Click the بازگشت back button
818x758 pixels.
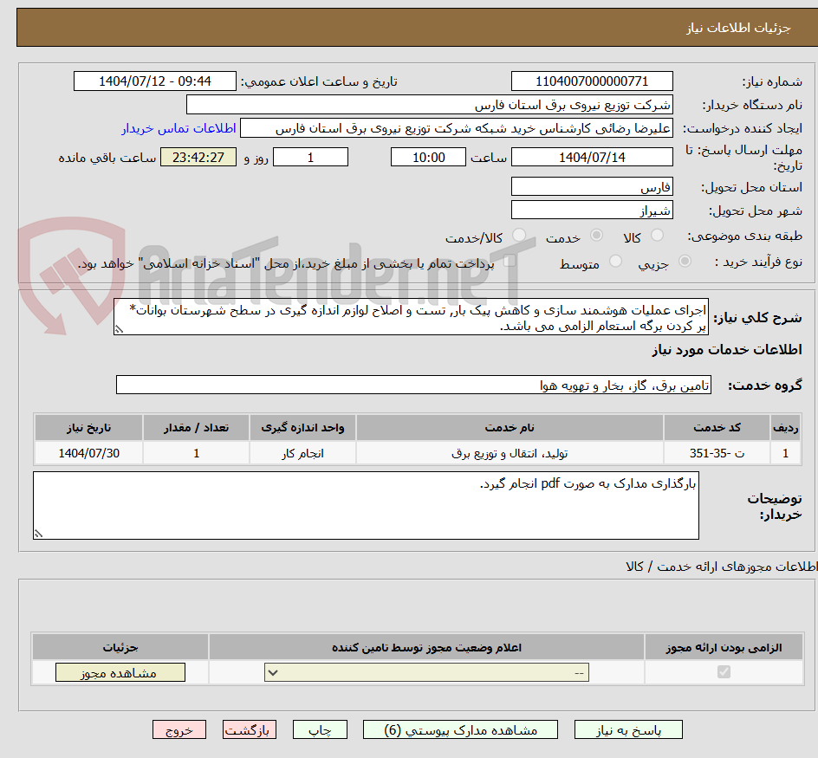pos(250,729)
